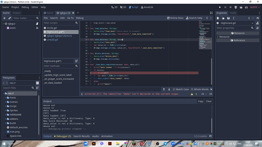Open Search Help
The height and width of the screenshot is (147, 262).
[194, 18]
